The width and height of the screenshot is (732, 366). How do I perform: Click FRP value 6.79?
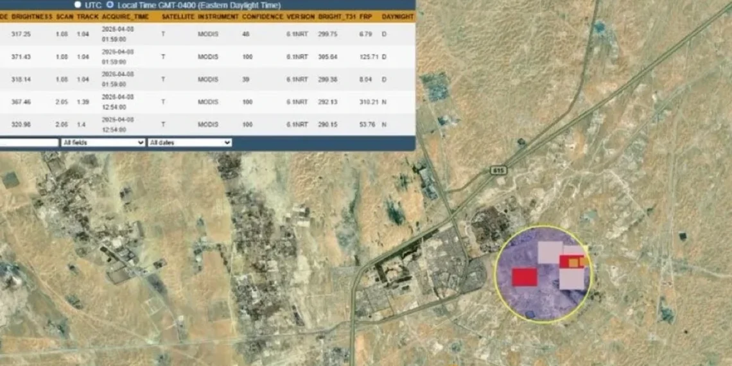coord(365,34)
